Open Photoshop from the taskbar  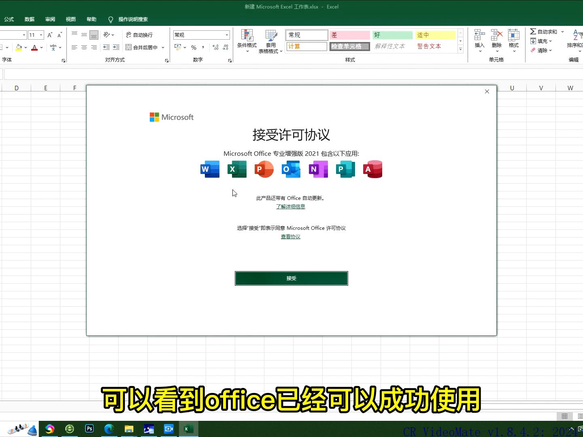89,429
